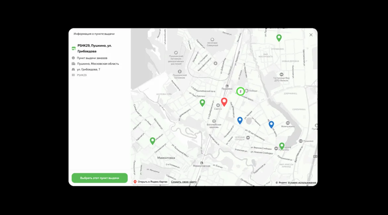Select the red selected pickup point pin
388x215 pixels.
click(224, 102)
